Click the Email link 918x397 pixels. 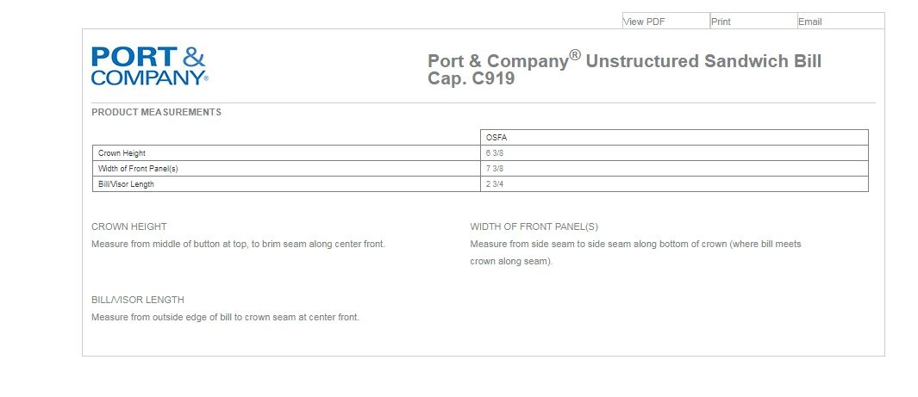[810, 22]
